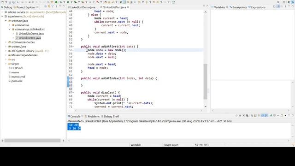
Task: Switch to the Debug Shell tab
Action: 110,116
